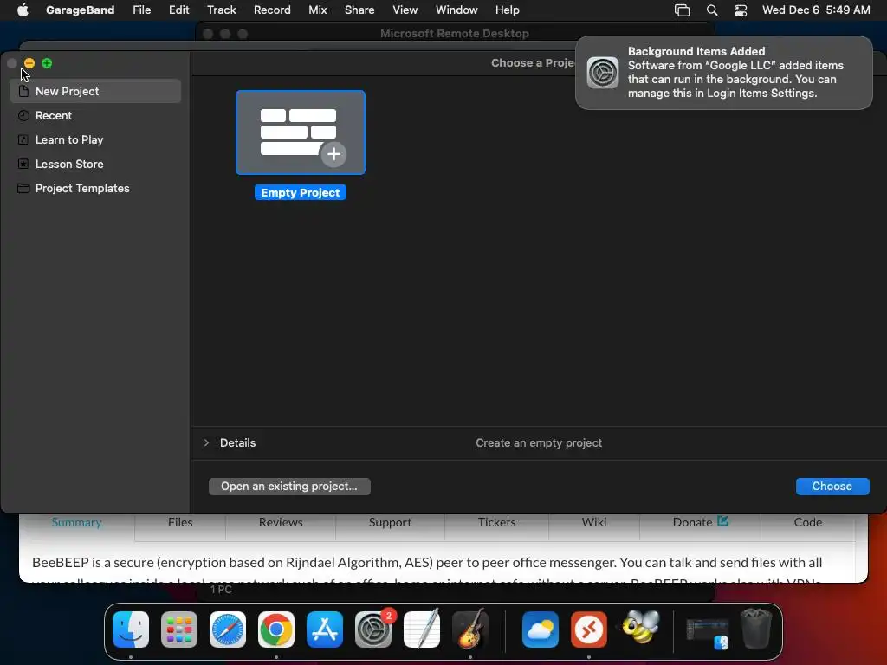The height and width of the screenshot is (665, 887).
Task: Open the Window menu
Action: coord(456,10)
